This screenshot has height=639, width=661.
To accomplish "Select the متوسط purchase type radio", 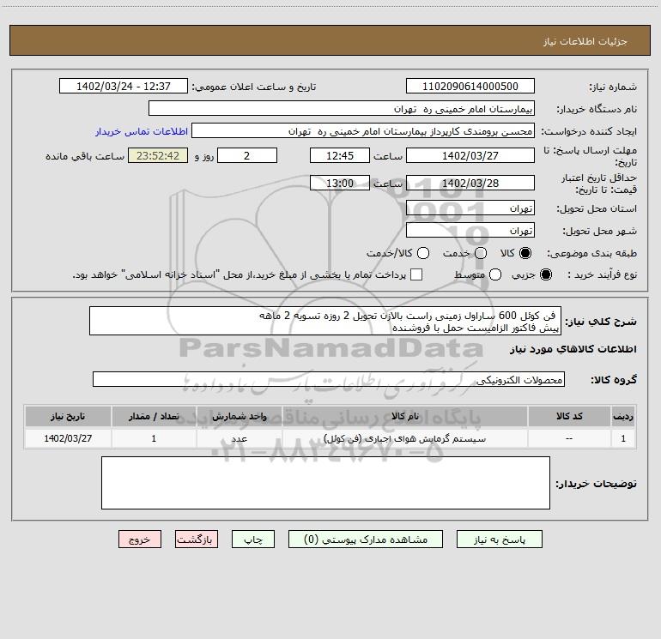I will [495, 274].
